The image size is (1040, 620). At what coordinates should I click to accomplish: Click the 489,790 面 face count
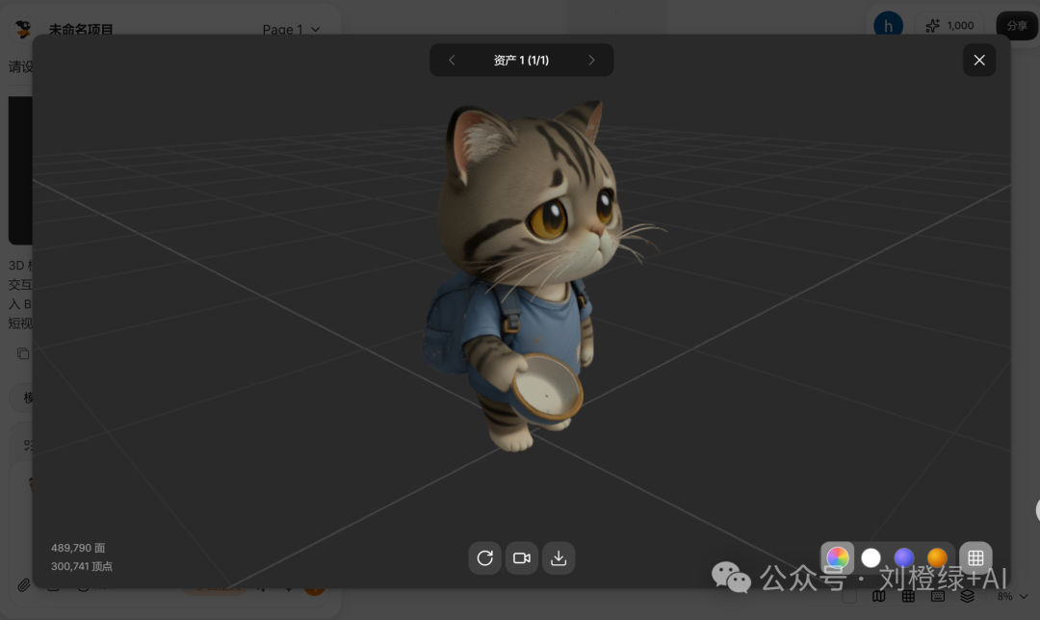pos(78,548)
